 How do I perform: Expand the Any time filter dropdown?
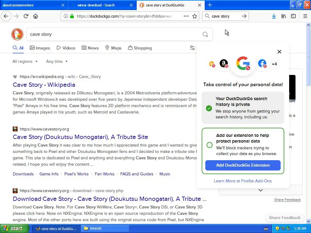point(57,61)
